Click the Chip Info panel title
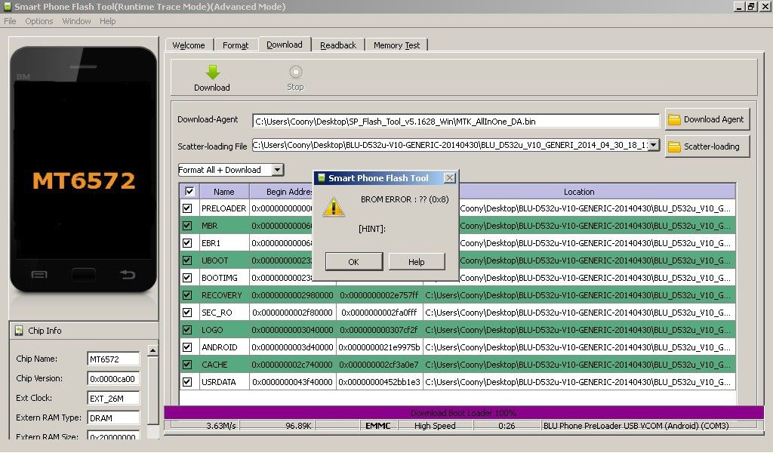773x453 pixels. click(x=45, y=330)
